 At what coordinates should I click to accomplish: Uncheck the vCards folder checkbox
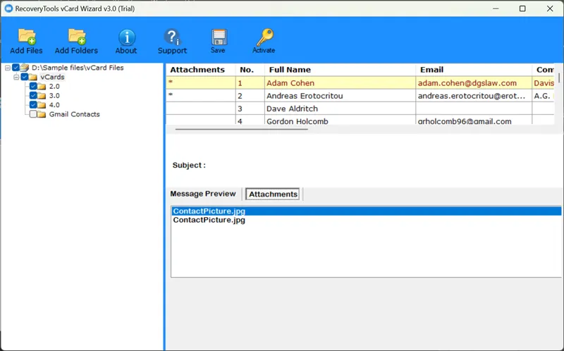(25, 77)
